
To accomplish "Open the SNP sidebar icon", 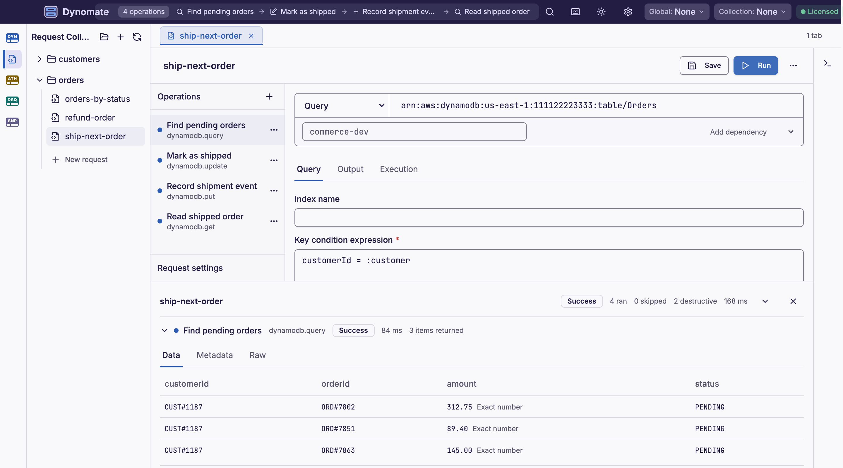I will (12, 122).
